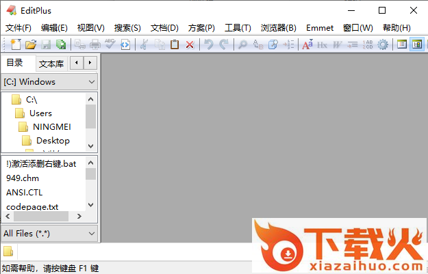This screenshot has height=274, width=428.
Task: Run the ABC spell check icon
Action: click(x=110, y=44)
